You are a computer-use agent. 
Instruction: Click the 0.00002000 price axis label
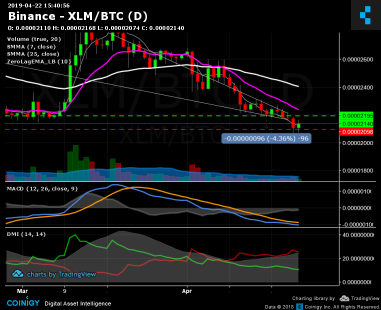click(357, 143)
